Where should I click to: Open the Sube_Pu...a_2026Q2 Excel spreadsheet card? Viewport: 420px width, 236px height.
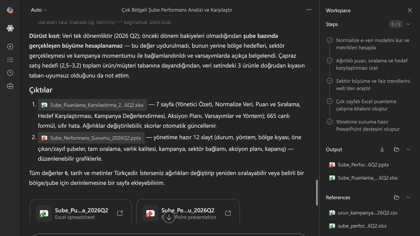pyautogui.click(x=81, y=213)
